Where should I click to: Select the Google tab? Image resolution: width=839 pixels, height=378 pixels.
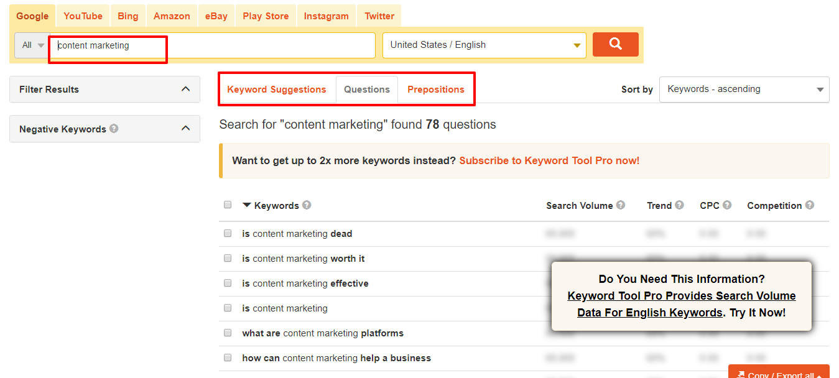click(x=32, y=16)
